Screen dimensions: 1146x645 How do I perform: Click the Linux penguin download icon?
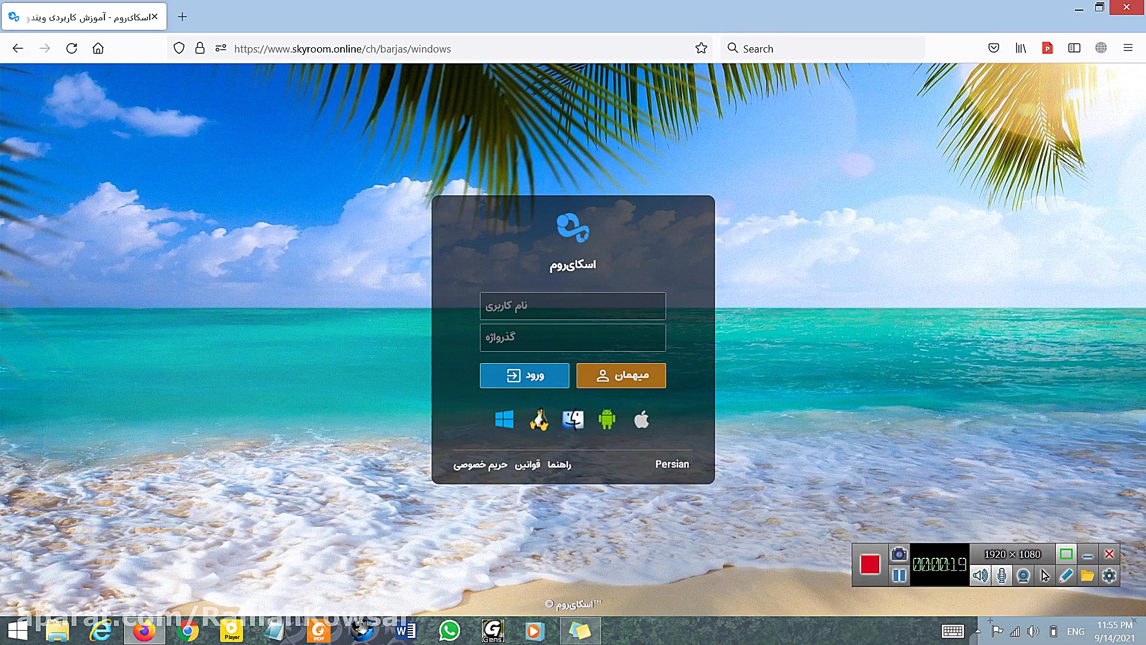pyautogui.click(x=538, y=420)
